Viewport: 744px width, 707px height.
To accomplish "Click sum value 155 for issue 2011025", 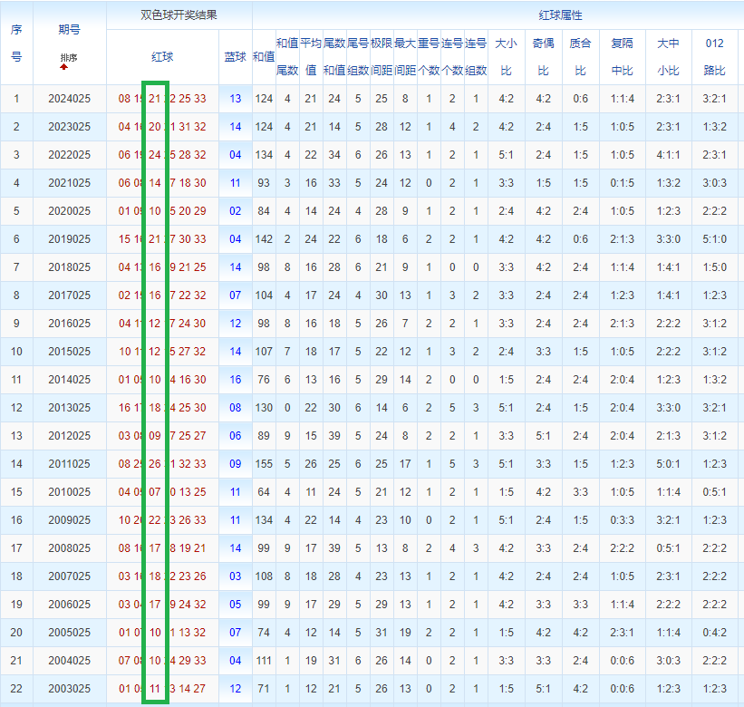I will 264,464.
